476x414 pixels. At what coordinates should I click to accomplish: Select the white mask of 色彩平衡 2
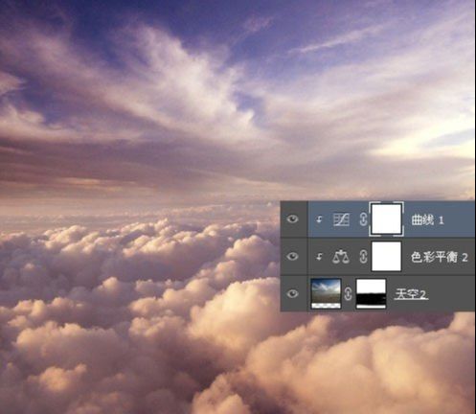[x=386, y=257]
